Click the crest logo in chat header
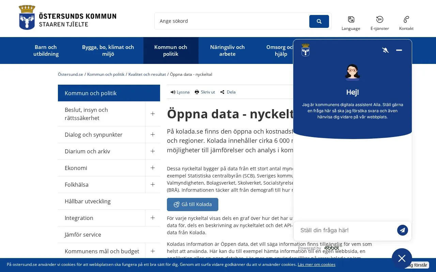Image resolution: width=436 pixels, height=272 pixels. pos(306,50)
